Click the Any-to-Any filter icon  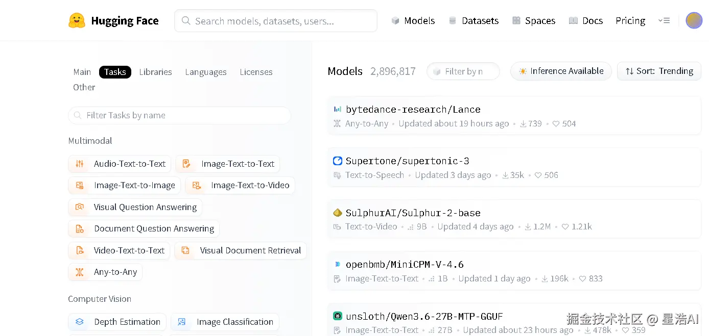[x=79, y=272]
